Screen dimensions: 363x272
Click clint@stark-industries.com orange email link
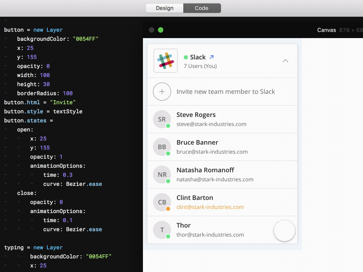click(210, 207)
